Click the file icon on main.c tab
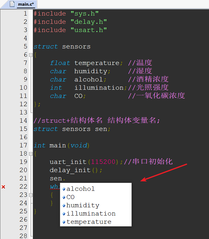This screenshot has height=239, width=209. point(12,4)
